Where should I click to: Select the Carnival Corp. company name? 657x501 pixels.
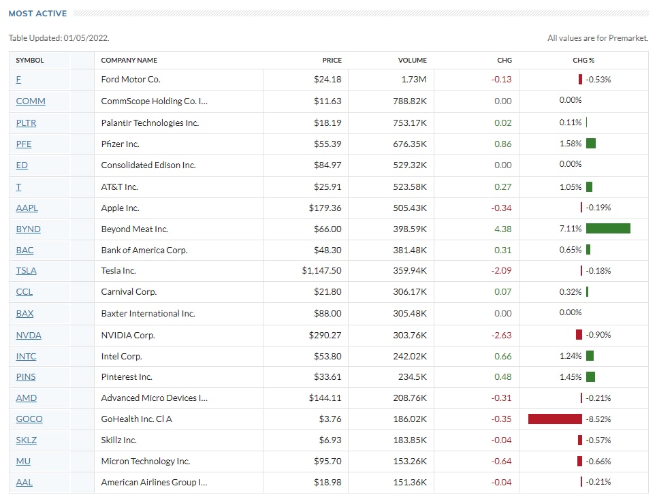pyautogui.click(x=129, y=292)
